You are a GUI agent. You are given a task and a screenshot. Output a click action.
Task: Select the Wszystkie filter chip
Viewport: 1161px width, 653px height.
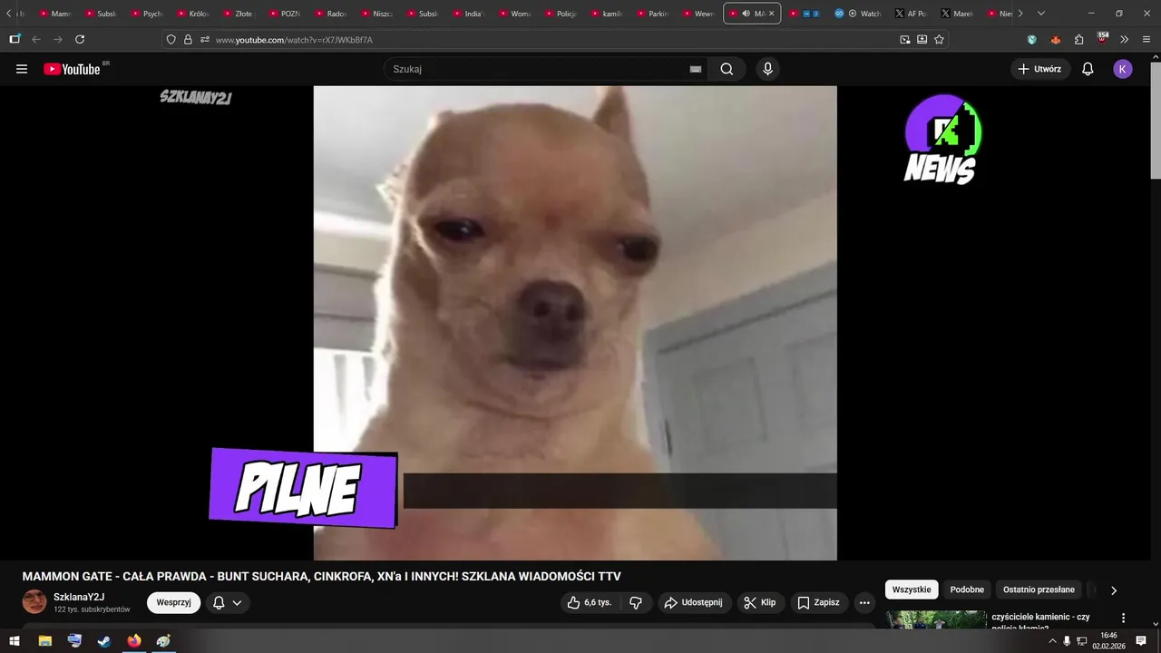(x=912, y=590)
